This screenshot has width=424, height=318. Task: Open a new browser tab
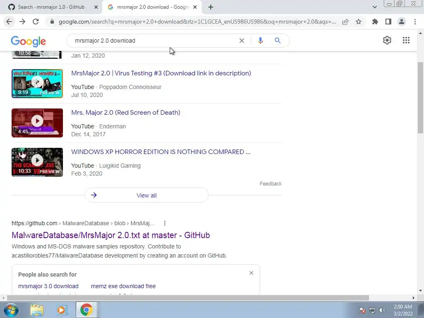point(211,7)
